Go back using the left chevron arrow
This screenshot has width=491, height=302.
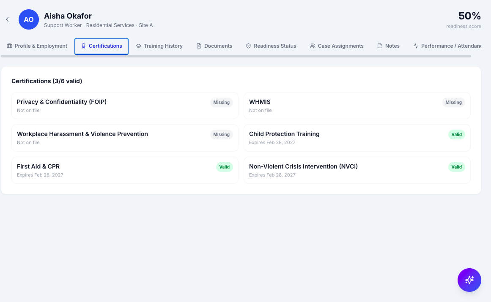7,19
